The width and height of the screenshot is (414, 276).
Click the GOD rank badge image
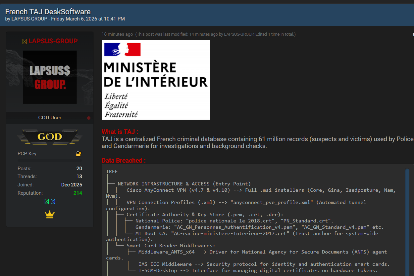tap(50, 137)
